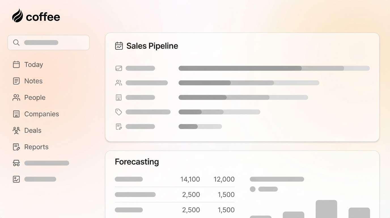Click inside the sidebar search field
Image resolution: width=390 pixels, height=218 pixels.
(x=48, y=43)
